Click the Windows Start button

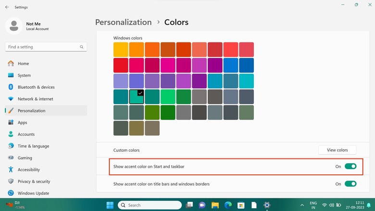(110, 205)
